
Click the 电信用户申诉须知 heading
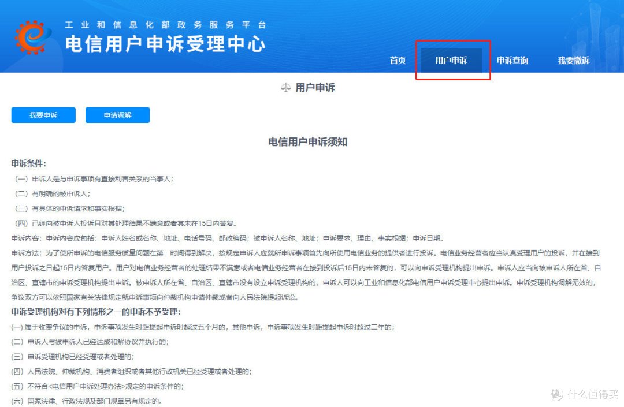pos(307,142)
